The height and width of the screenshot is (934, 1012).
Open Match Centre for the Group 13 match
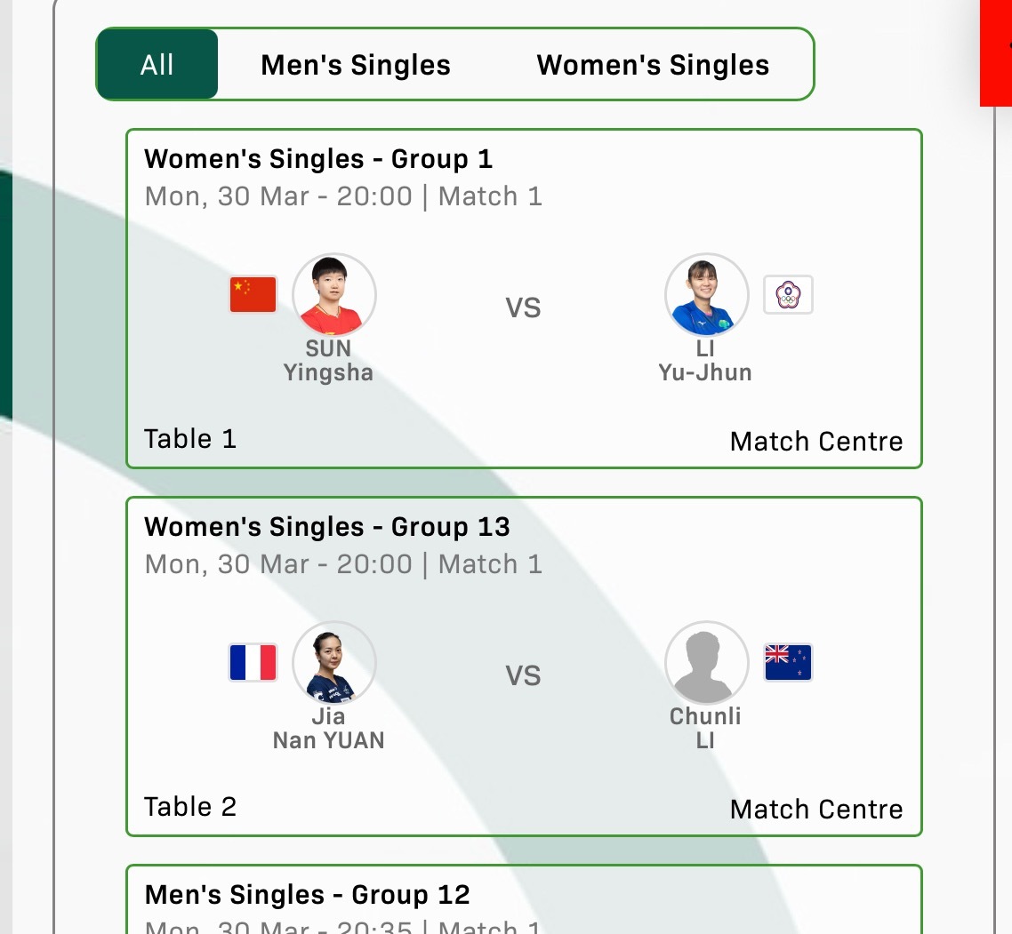[x=815, y=810]
